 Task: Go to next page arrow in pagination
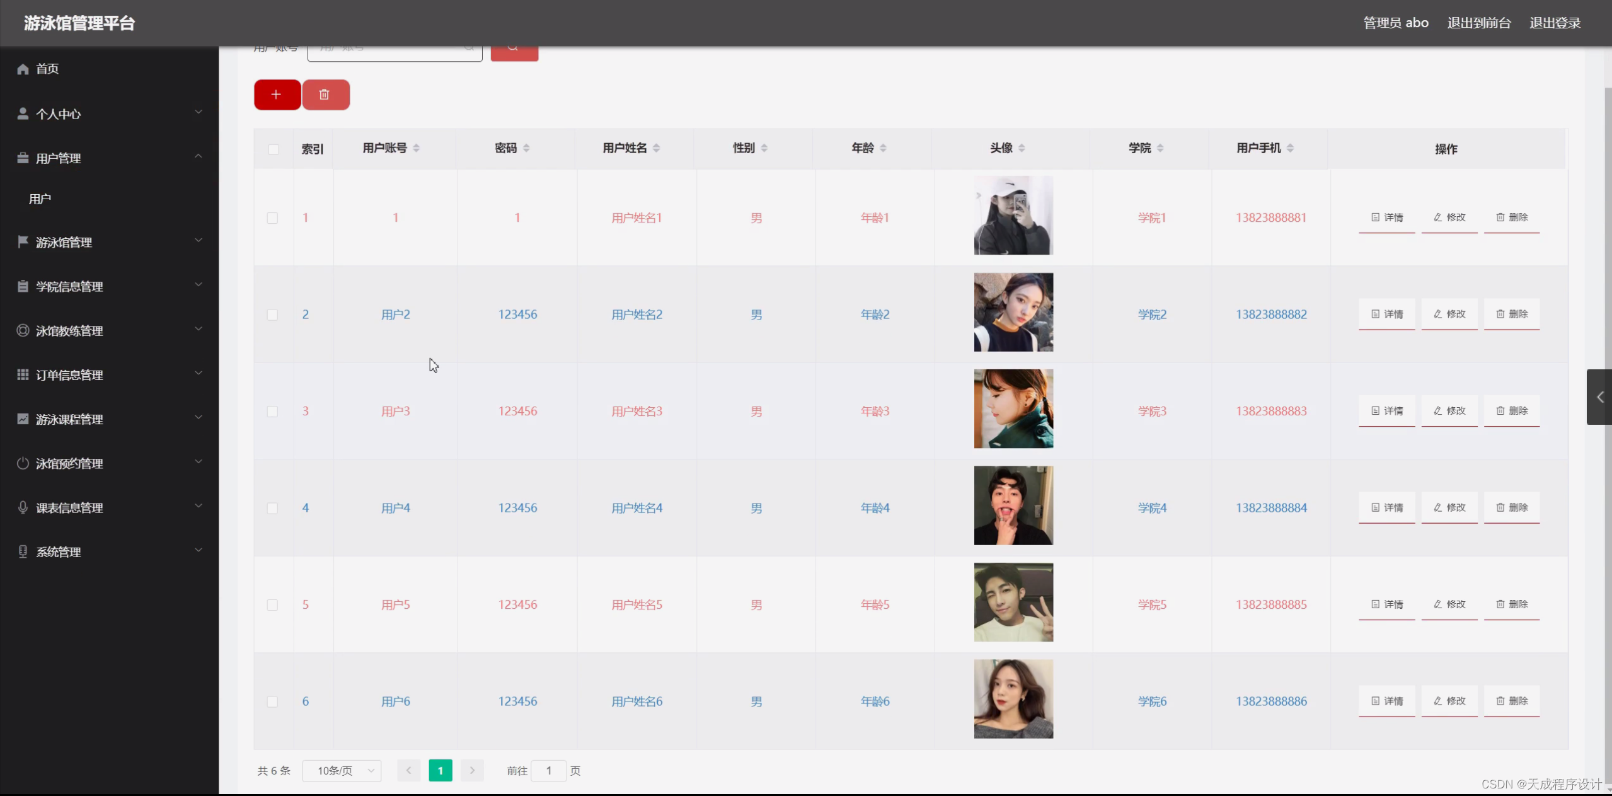point(472,770)
